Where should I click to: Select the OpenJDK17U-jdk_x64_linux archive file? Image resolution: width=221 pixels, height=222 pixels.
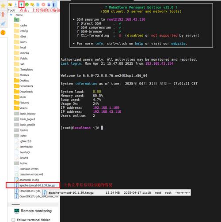tap(36, 196)
